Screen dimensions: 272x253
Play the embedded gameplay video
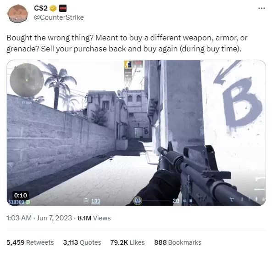[136, 133]
